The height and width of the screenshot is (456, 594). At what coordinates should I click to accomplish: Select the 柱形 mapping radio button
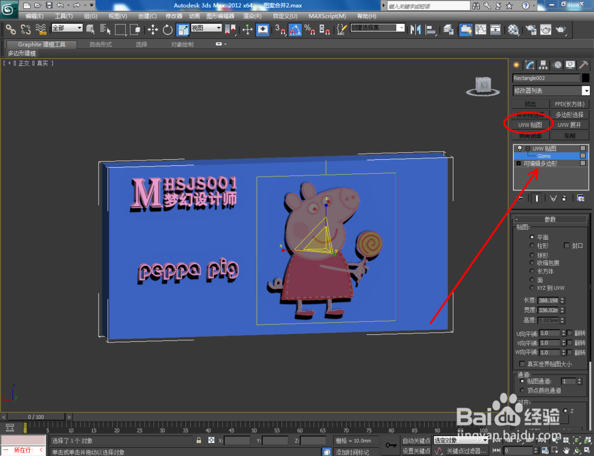click(532, 246)
